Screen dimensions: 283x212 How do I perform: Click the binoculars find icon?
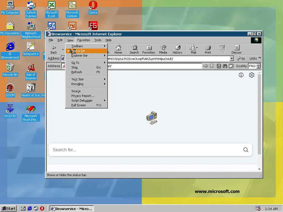click(225, 66)
